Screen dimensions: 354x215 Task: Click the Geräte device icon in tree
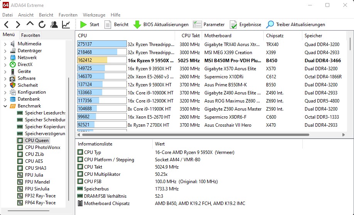[x=13, y=71]
